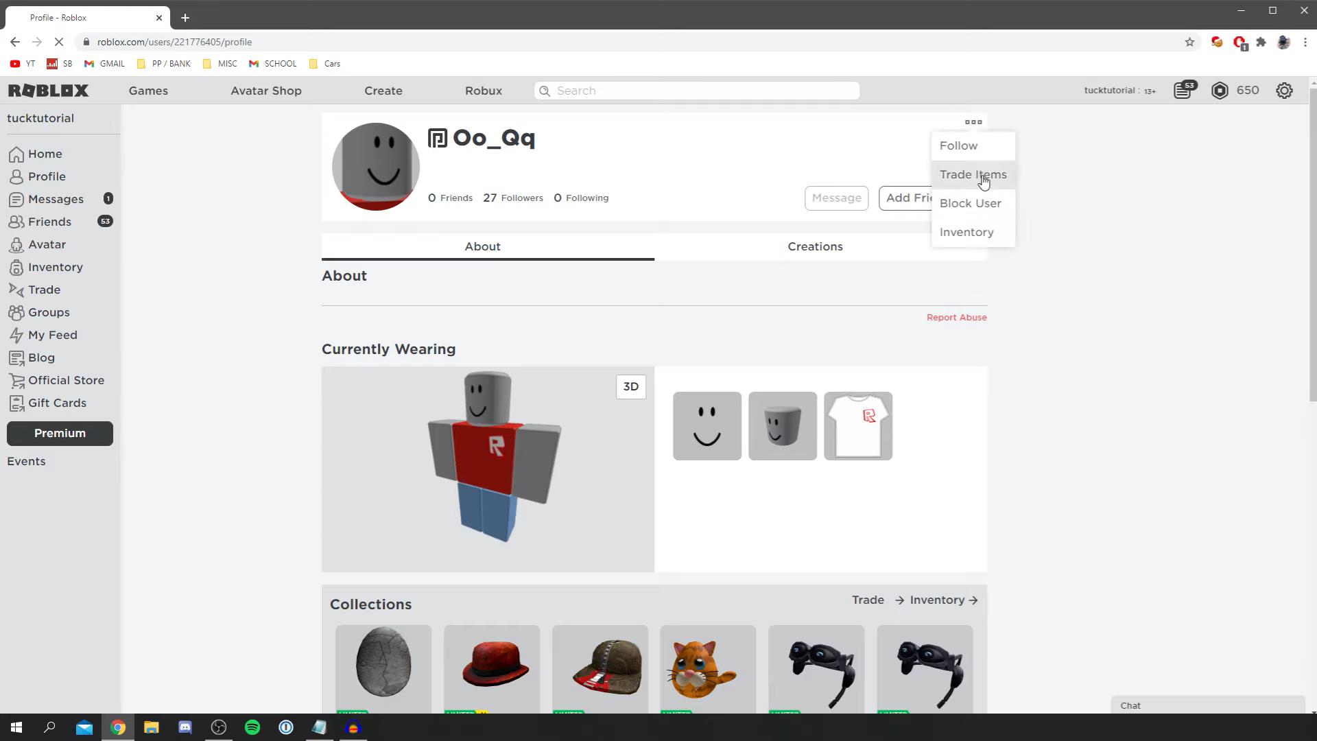The image size is (1317, 741).
Task: Open Avatar Shop in the navbar
Action: tap(266, 91)
